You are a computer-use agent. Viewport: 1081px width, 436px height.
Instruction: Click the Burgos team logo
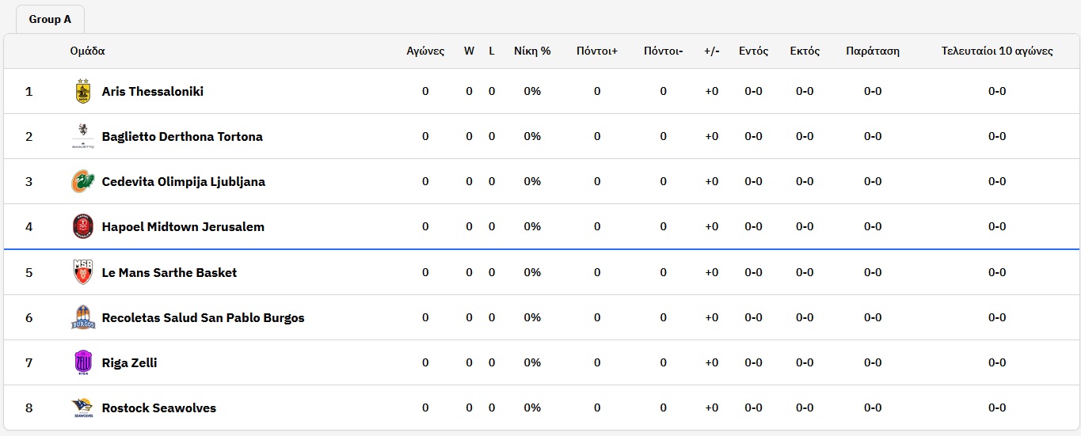82,318
